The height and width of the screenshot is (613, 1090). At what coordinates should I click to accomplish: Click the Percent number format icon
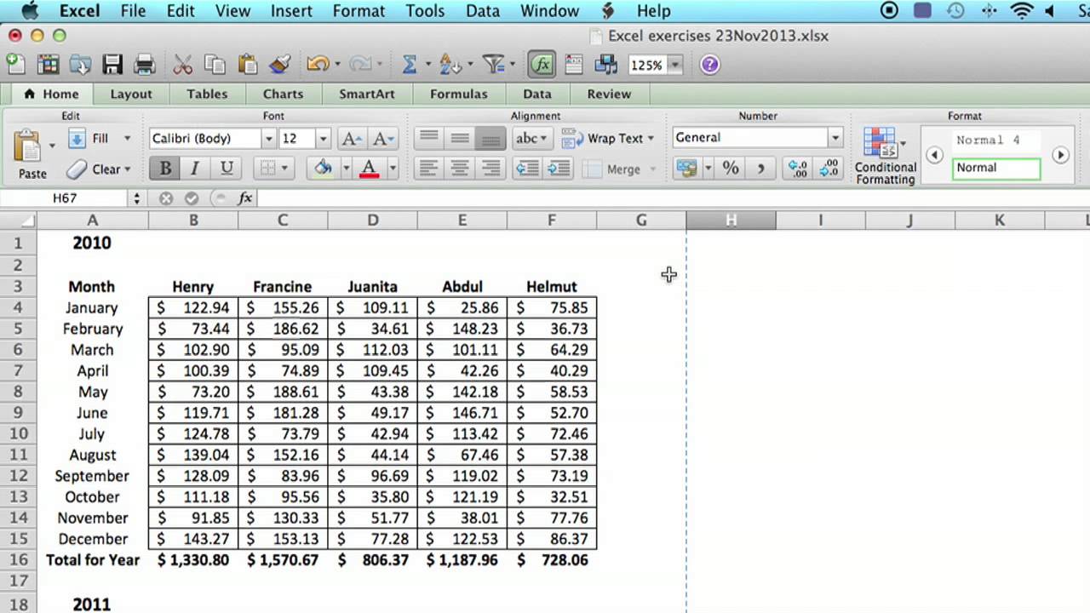(730, 168)
